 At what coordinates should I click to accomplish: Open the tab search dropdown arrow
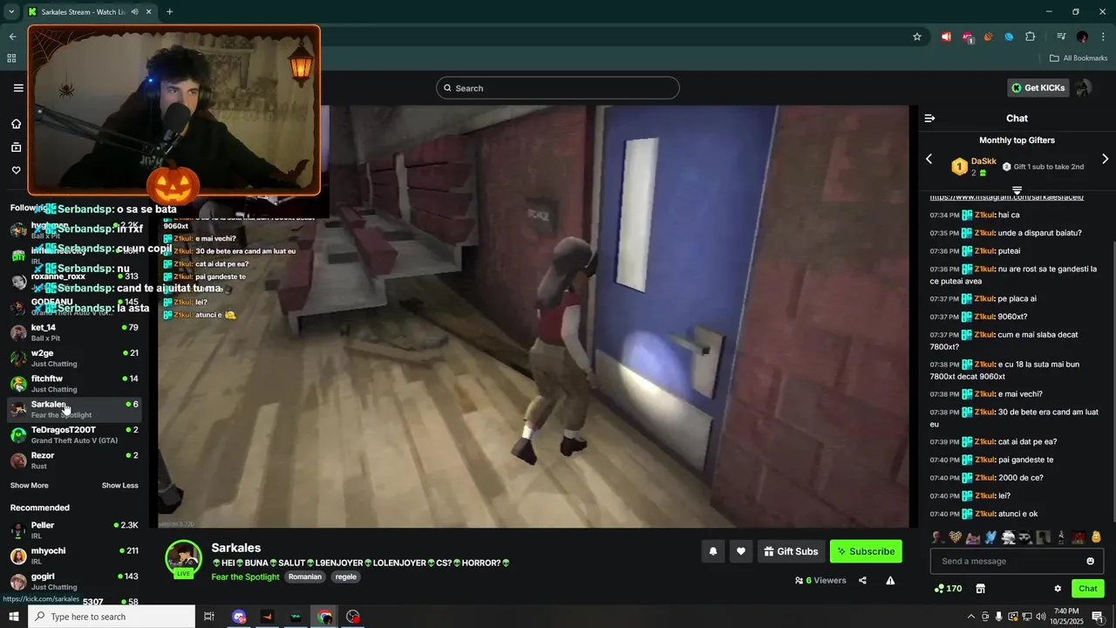coord(11,11)
